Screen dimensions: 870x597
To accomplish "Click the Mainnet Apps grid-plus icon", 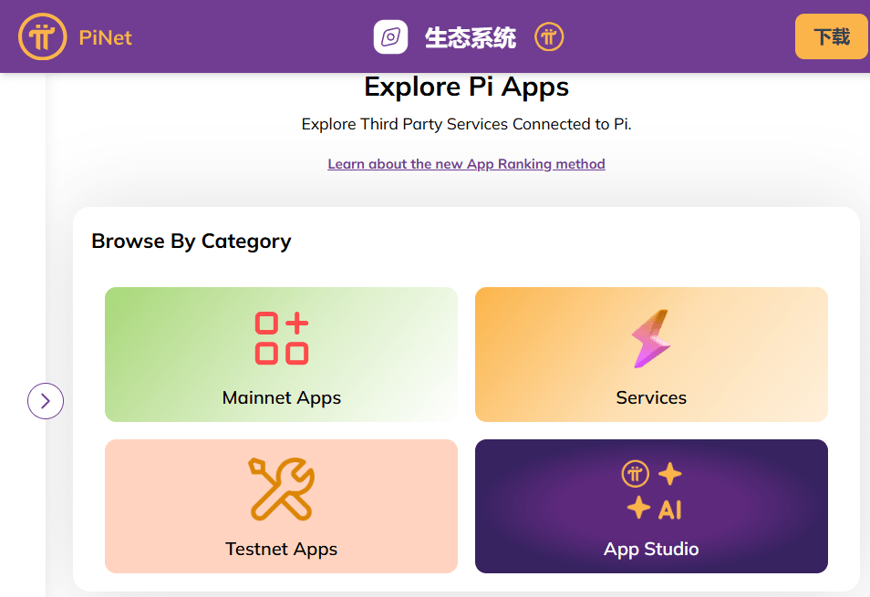I will [281, 338].
